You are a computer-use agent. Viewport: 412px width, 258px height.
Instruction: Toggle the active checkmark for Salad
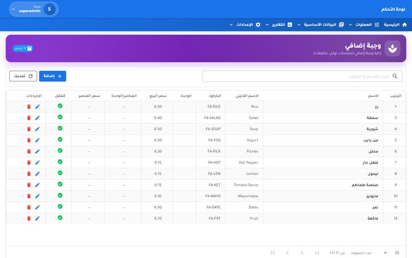pyautogui.click(x=60, y=117)
